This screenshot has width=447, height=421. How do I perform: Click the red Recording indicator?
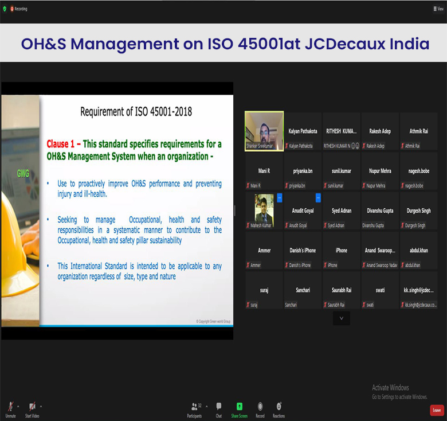[x=18, y=9]
